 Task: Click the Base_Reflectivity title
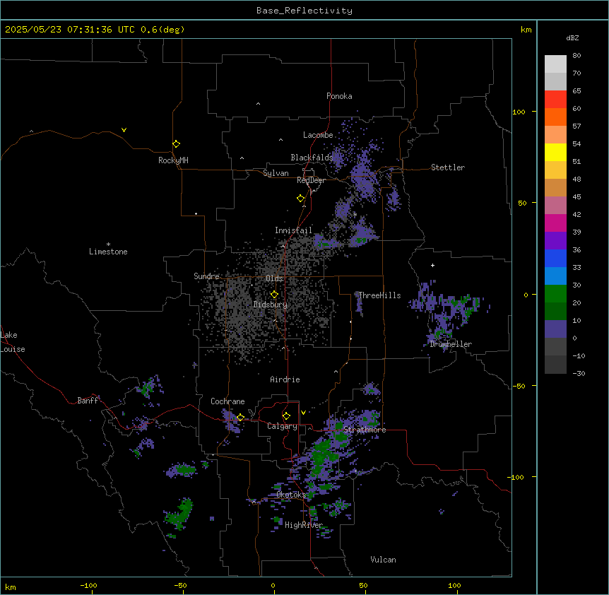pos(304,11)
